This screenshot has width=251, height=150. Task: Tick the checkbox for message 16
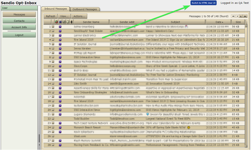53,92
